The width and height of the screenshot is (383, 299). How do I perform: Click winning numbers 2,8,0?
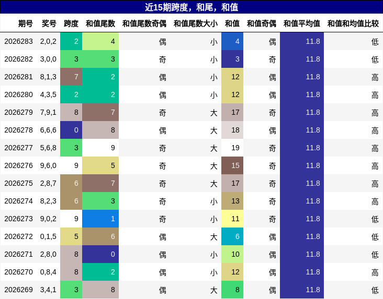point(48,255)
